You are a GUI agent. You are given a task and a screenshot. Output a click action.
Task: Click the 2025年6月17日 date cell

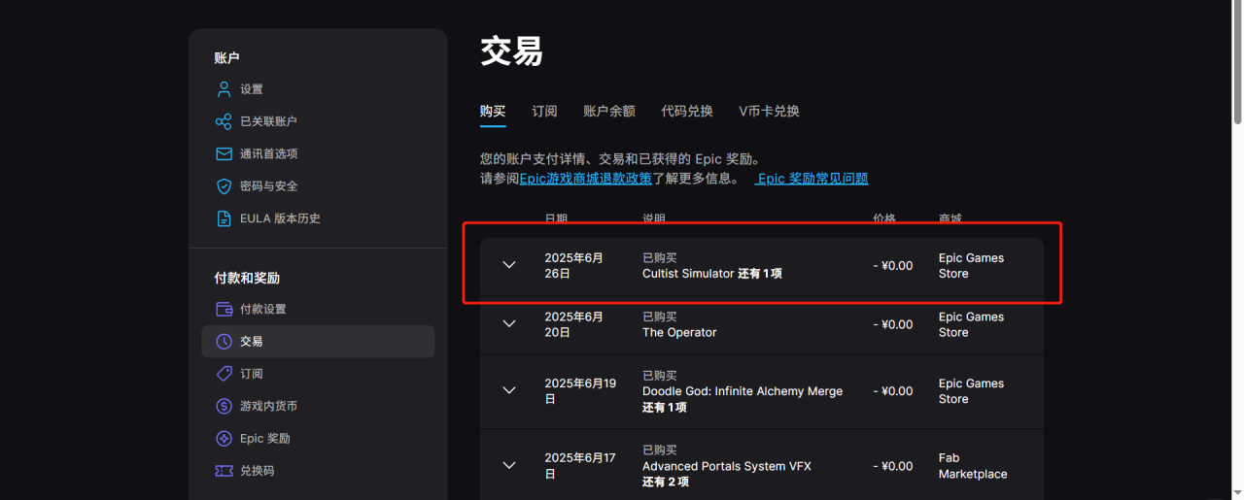click(580, 466)
